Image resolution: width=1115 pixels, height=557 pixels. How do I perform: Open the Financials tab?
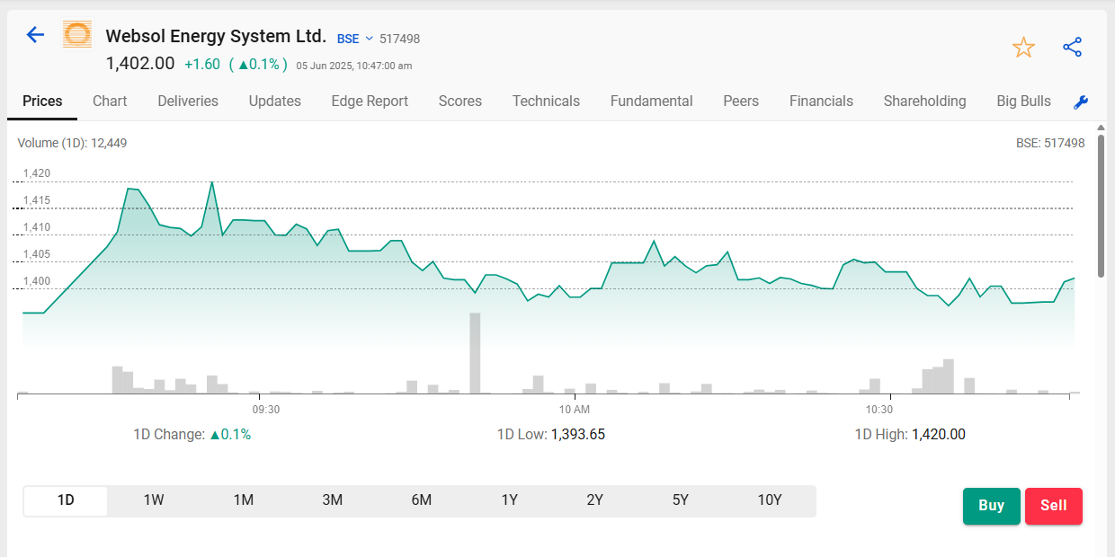tap(821, 102)
